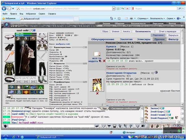Switch to Системные сообщения chat tab
Image resolution: width=186 pixels, height=140 pixels.
click(x=124, y=109)
